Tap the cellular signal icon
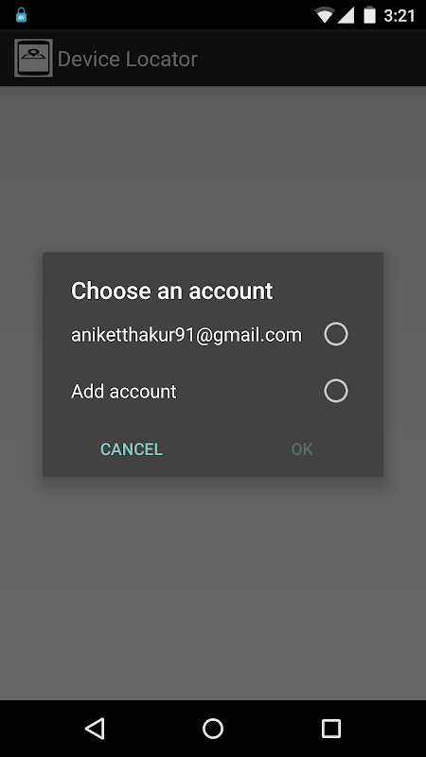 (x=346, y=15)
